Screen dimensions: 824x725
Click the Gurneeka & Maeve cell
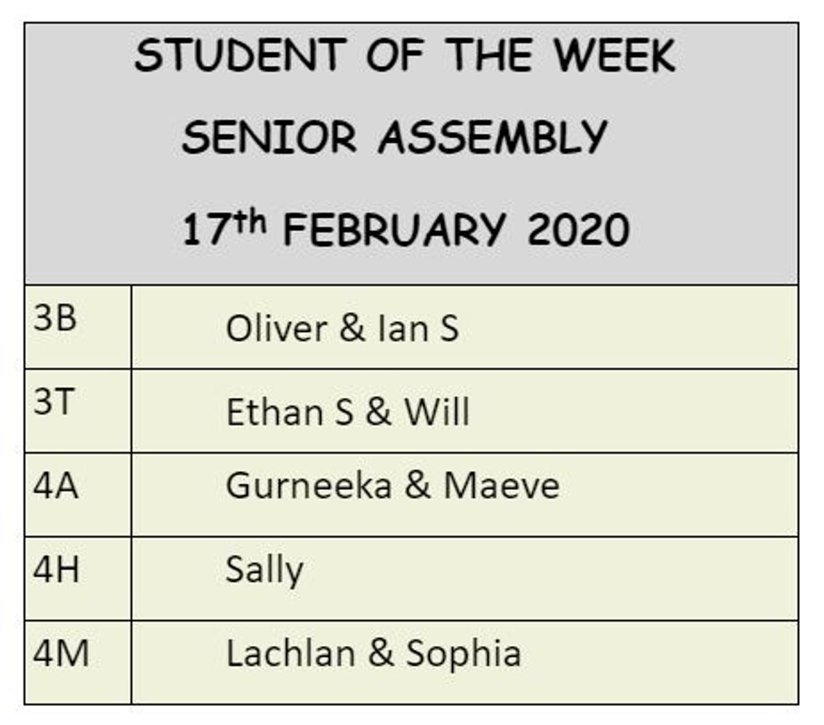465,495
